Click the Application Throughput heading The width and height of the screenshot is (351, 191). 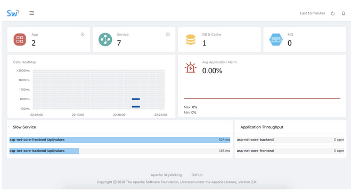pyautogui.click(x=262, y=127)
